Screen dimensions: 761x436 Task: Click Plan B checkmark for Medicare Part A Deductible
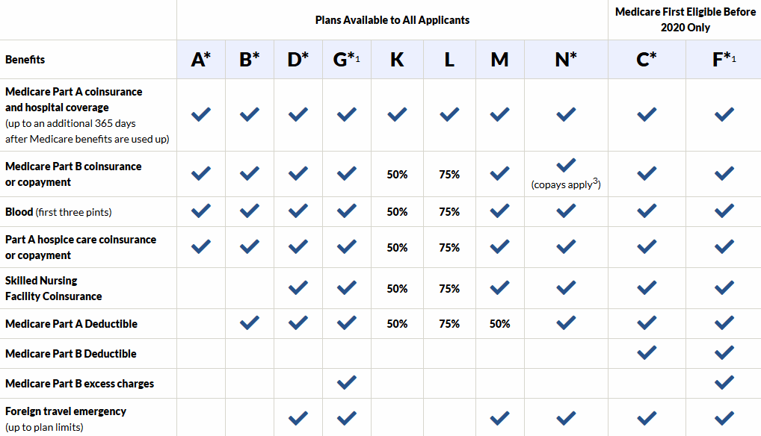coord(250,323)
